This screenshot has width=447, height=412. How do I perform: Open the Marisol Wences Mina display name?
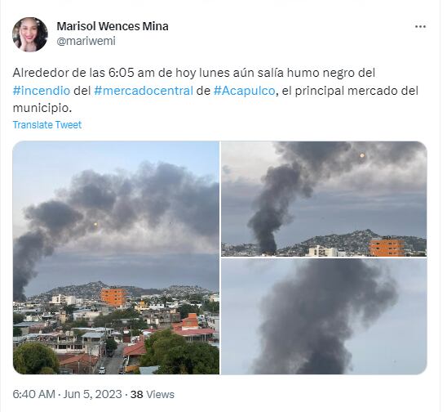pyautogui.click(x=113, y=26)
